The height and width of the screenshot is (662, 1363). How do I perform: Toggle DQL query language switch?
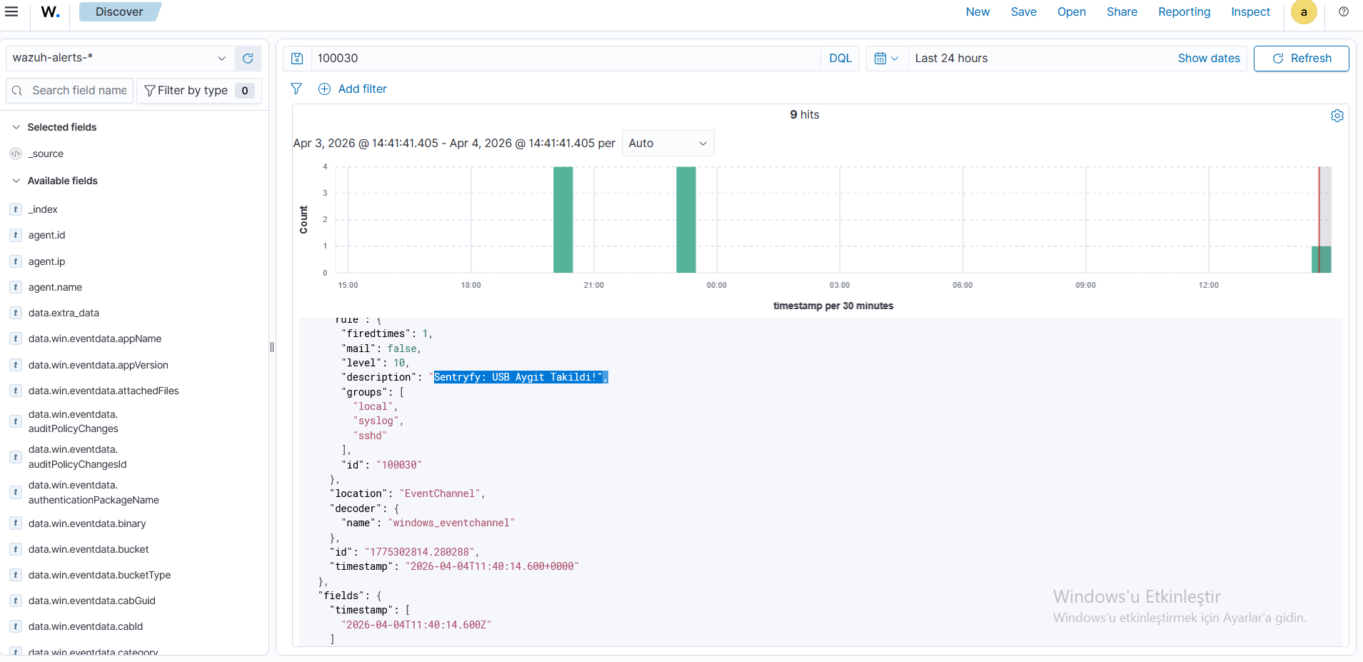pos(840,59)
